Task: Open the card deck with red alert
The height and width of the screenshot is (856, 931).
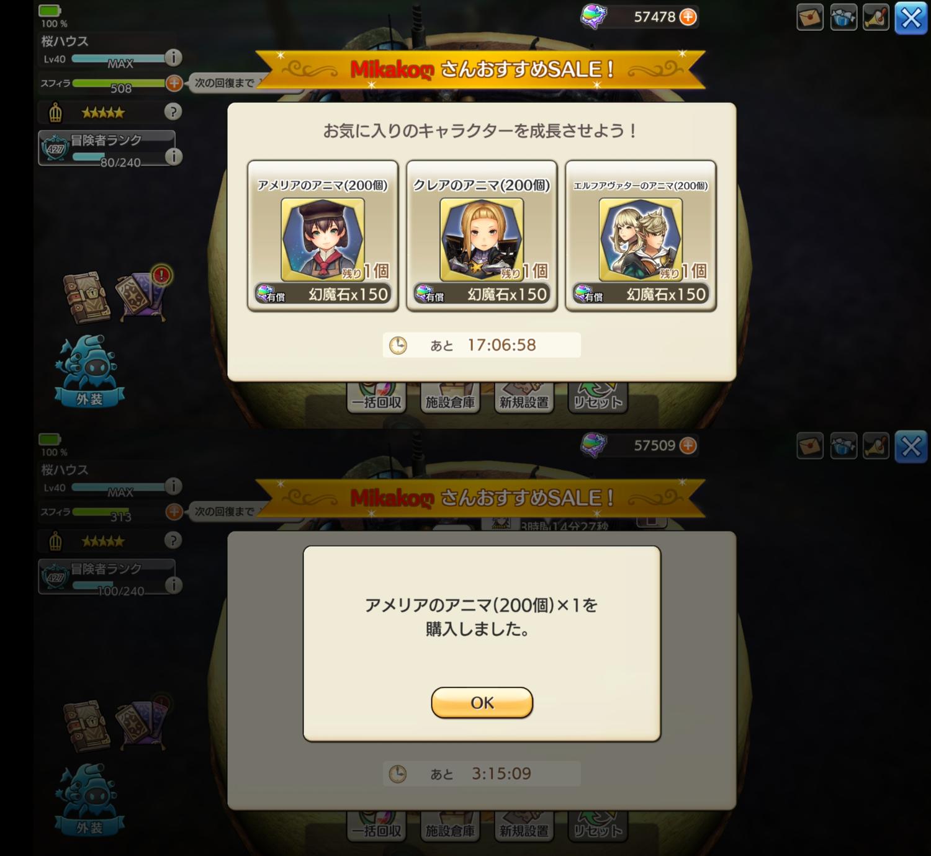Action: [143, 295]
